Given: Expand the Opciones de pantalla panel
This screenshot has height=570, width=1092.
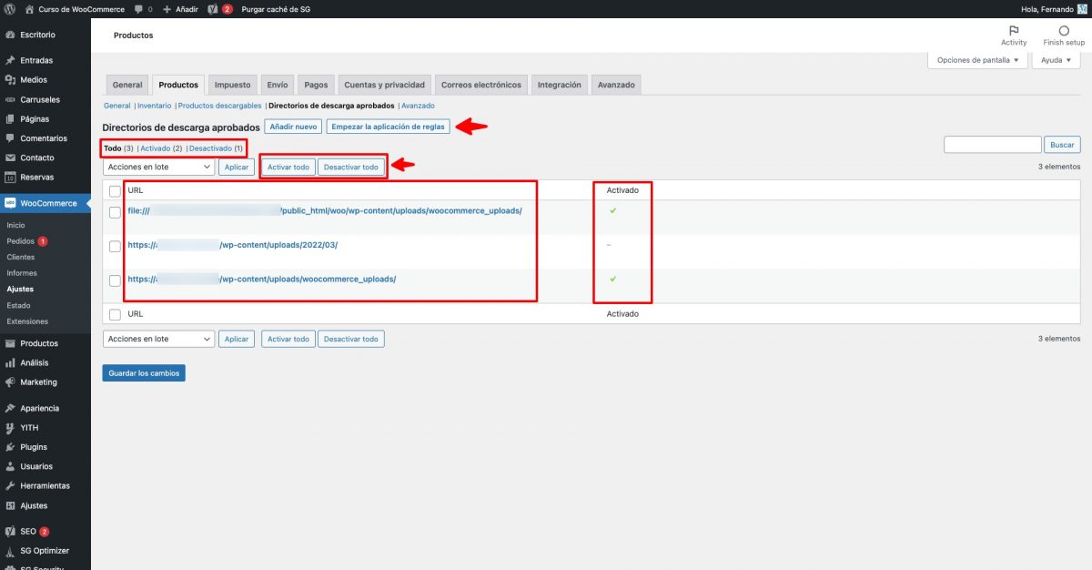Looking at the screenshot, I should [977, 60].
